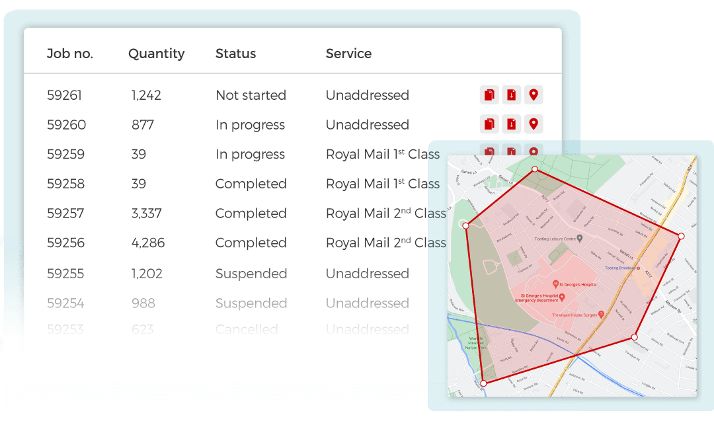The image size is (714, 423).
Task: Click download icon in job 59260 row
Action: pos(511,124)
